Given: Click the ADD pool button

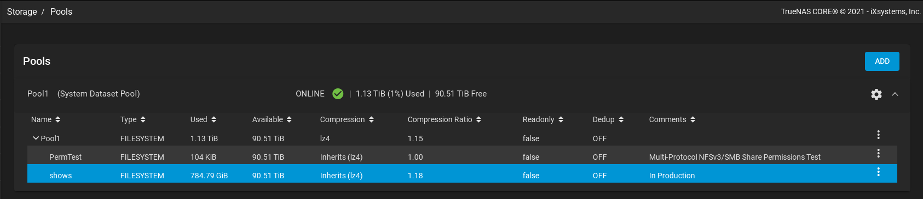Looking at the screenshot, I should pyautogui.click(x=882, y=61).
